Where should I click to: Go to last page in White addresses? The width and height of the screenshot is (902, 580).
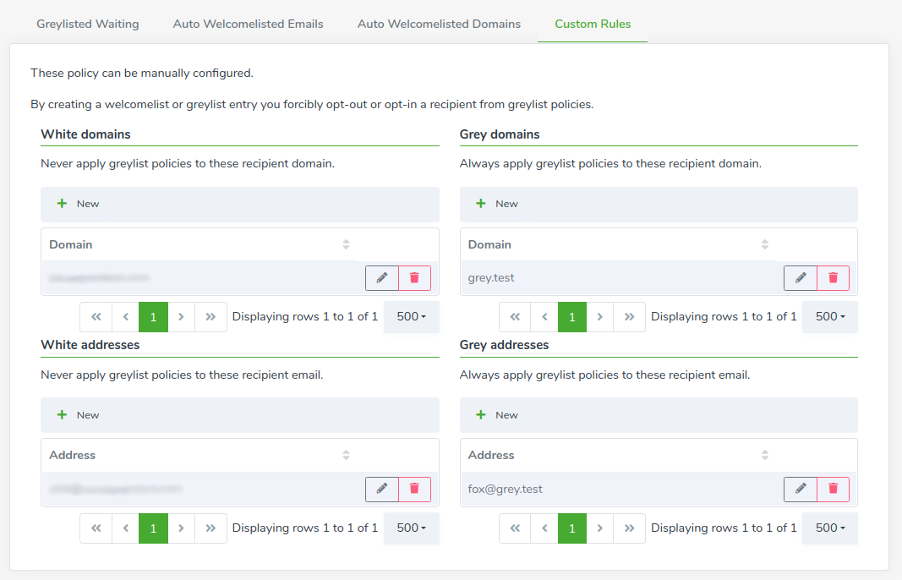pos(210,528)
